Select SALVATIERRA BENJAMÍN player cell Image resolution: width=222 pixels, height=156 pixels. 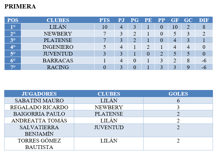coord(39,130)
